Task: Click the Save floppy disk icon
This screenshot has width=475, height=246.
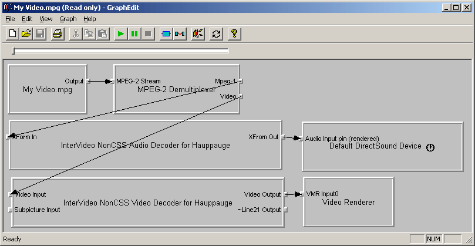Action: point(40,33)
